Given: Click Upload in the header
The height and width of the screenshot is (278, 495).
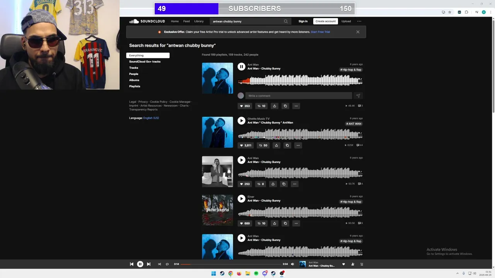Looking at the screenshot, I should pyautogui.click(x=346, y=21).
